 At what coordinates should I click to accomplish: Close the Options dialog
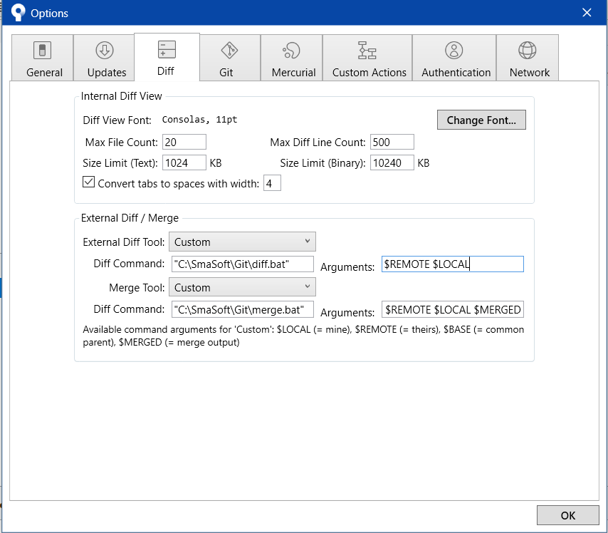587,13
